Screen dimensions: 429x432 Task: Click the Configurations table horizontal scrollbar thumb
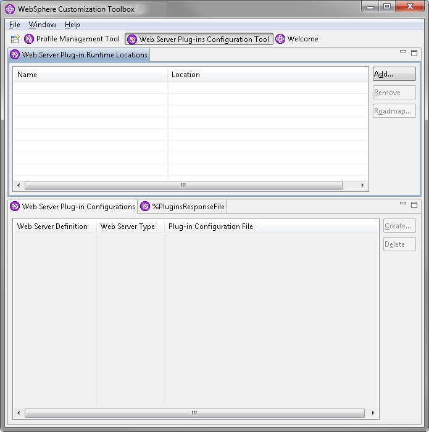pyautogui.click(x=194, y=413)
